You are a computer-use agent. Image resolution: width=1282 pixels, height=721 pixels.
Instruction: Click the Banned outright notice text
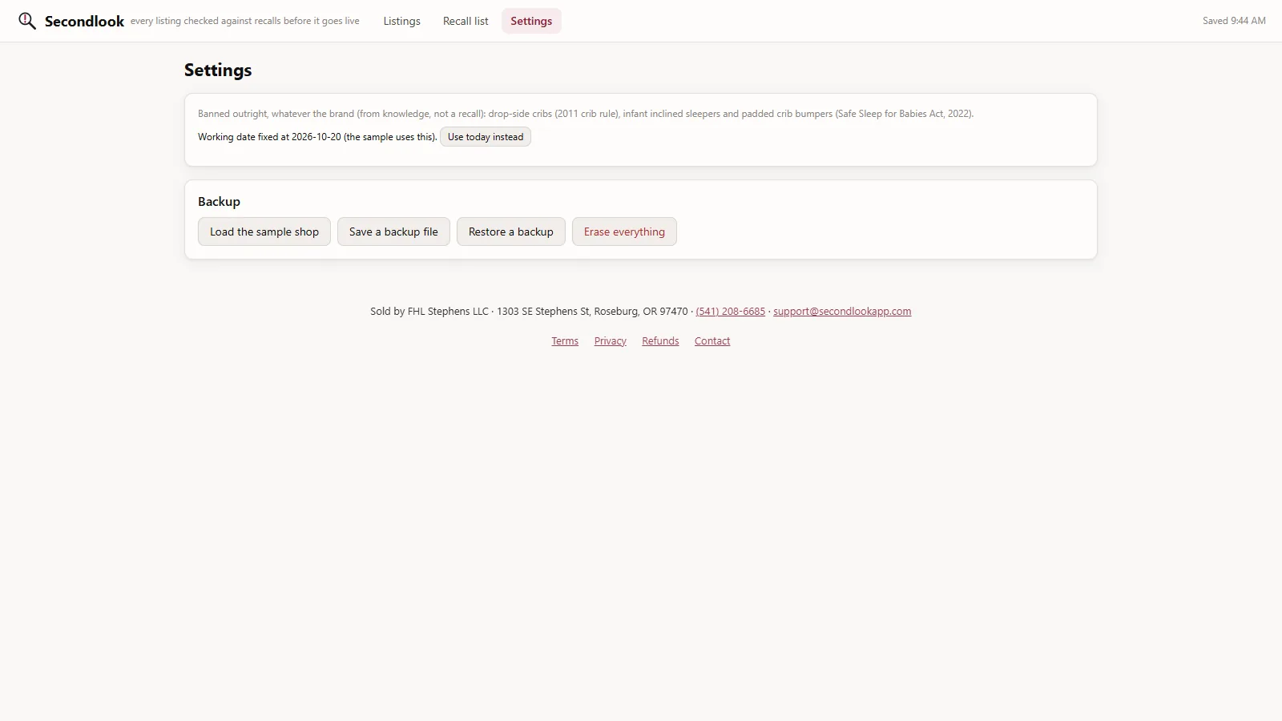point(586,114)
